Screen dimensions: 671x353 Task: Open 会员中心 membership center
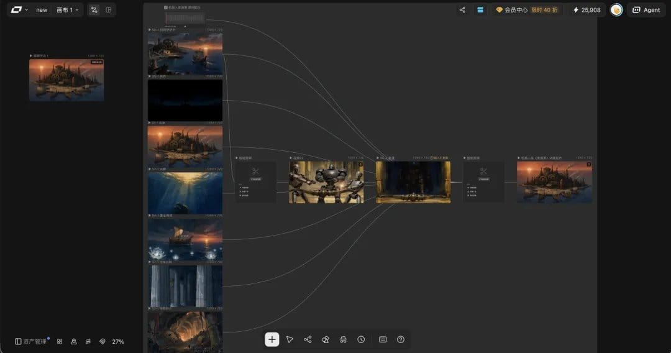(x=512, y=10)
